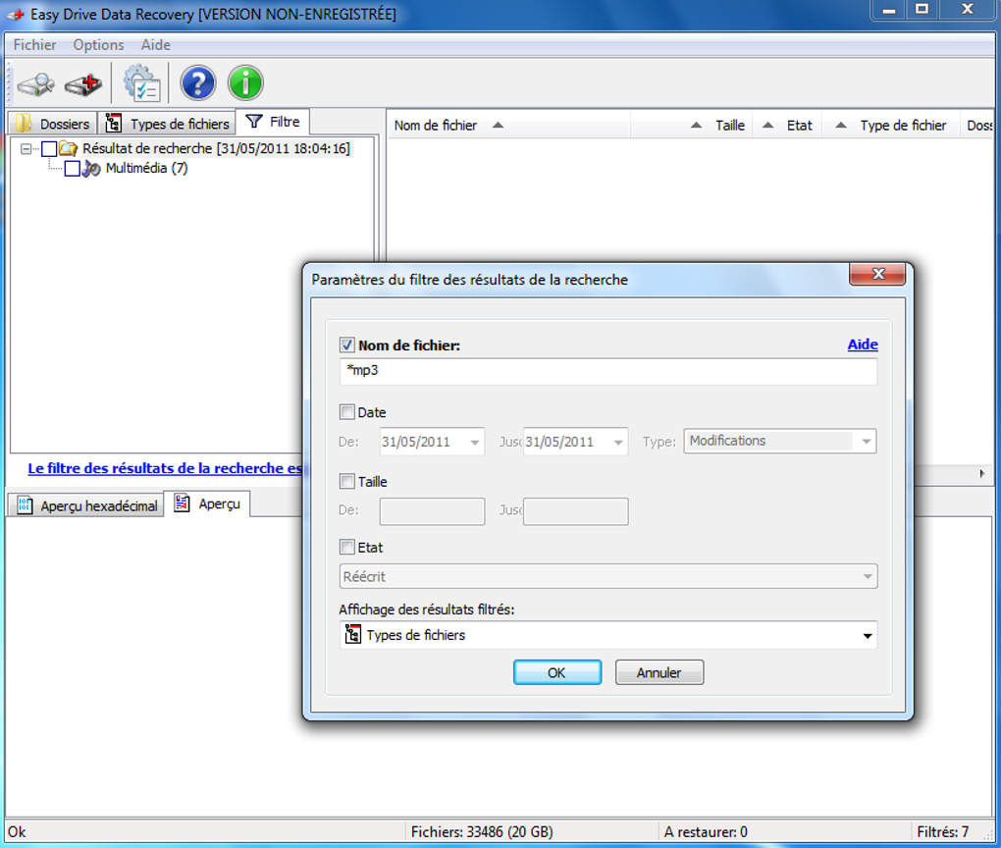Click the horizontal scrollbar right arrow
1001x848 pixels.
click(x=981, y=474)
